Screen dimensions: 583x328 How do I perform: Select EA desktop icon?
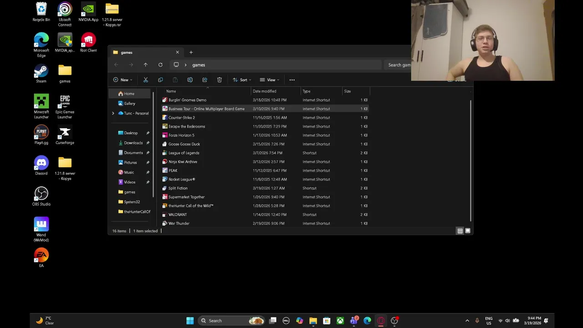(41, 258)
